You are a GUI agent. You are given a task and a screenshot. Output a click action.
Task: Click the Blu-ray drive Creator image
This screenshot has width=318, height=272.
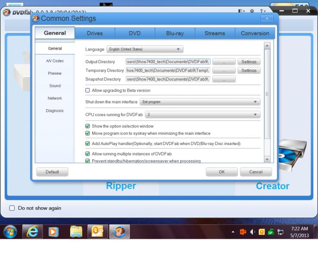293,155
